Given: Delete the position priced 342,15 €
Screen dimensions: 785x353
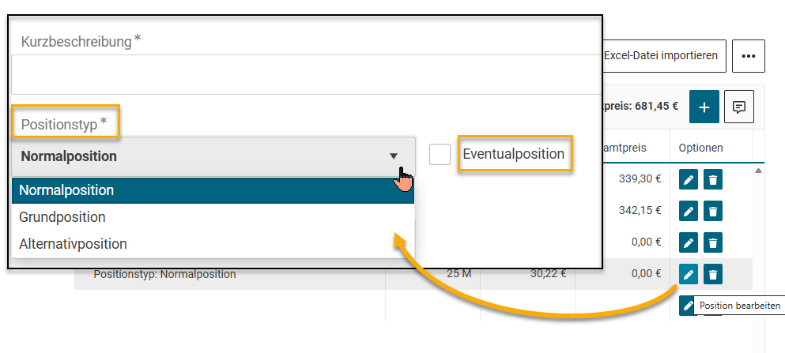Looking at the screenshot, I should [713, 212].
